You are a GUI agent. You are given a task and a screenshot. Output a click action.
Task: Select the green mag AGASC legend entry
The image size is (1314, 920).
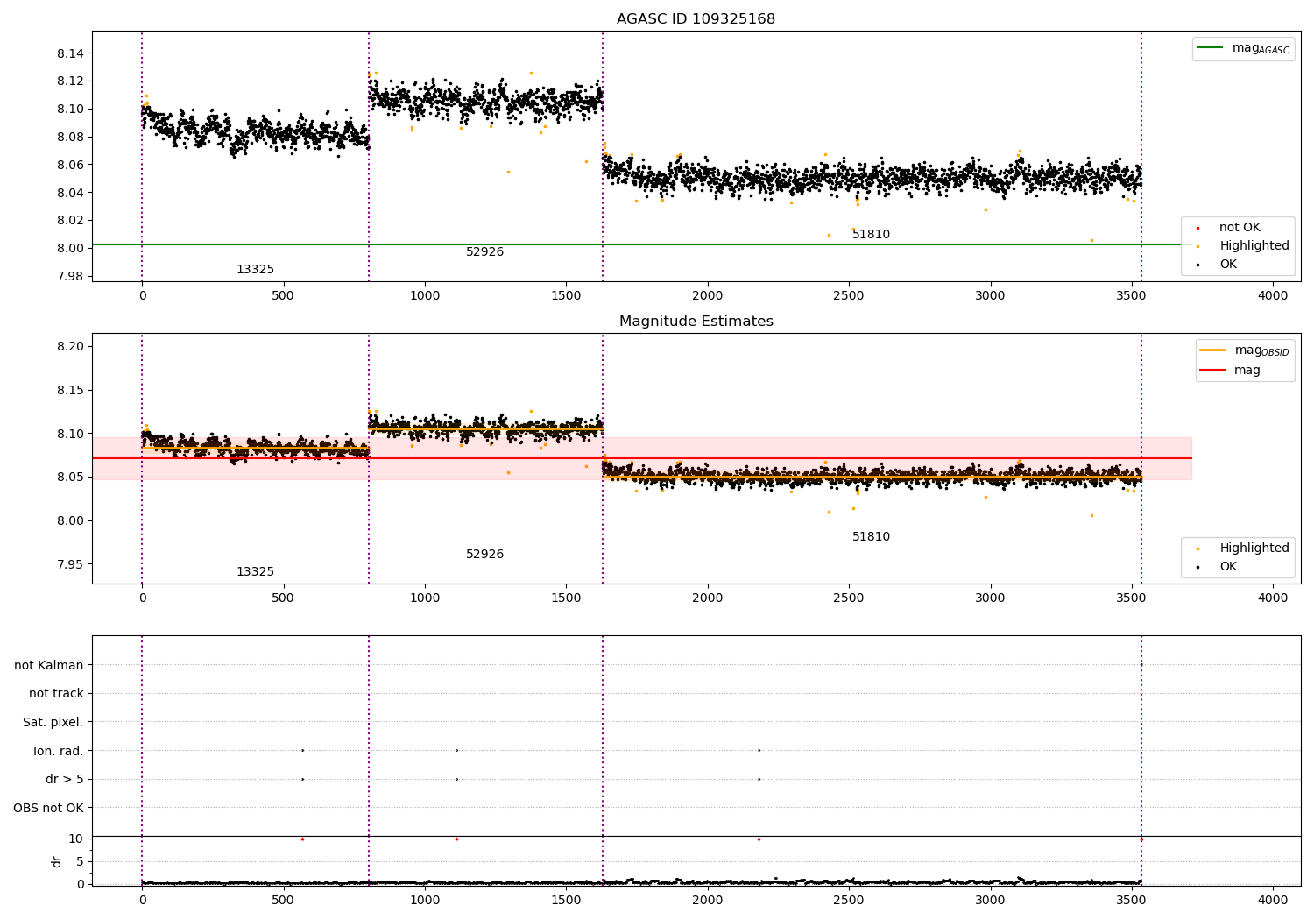point(1244,48)
